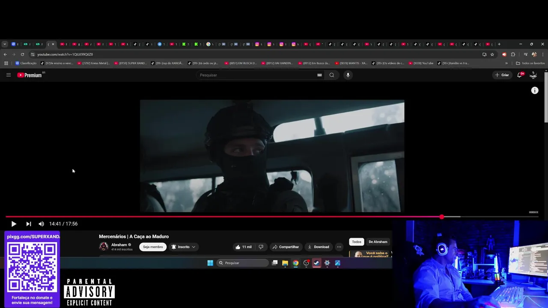548x308 pixels.
Task: Open the Chrome extensions puzzle icon
Action: point(513,54)
